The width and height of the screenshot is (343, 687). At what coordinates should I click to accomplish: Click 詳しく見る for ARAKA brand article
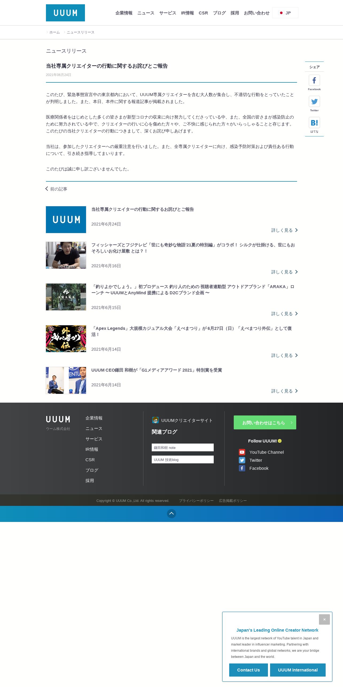[284, 314]
